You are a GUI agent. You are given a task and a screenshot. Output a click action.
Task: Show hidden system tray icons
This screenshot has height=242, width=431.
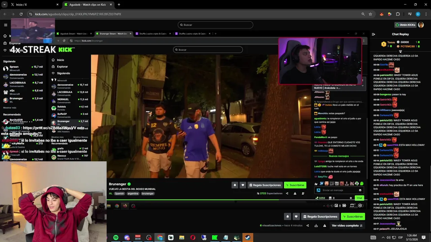383,238
